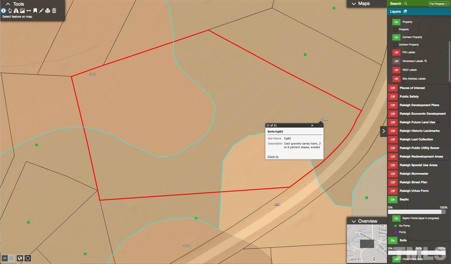Activate the street view road icon

click(x=16, y=11)
